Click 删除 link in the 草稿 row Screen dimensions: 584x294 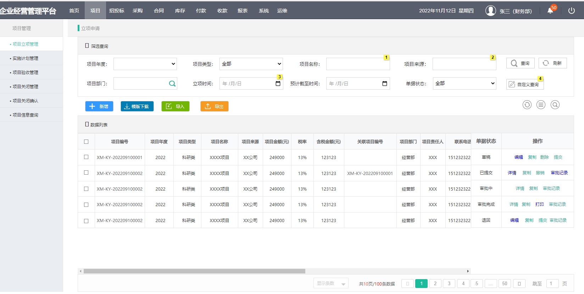(544, 157)
